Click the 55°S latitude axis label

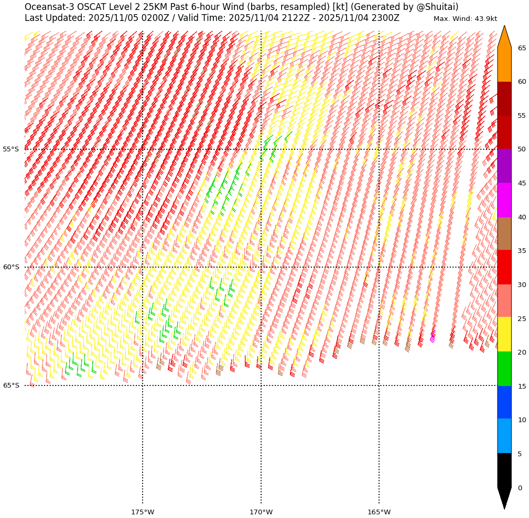click(11, 149)
